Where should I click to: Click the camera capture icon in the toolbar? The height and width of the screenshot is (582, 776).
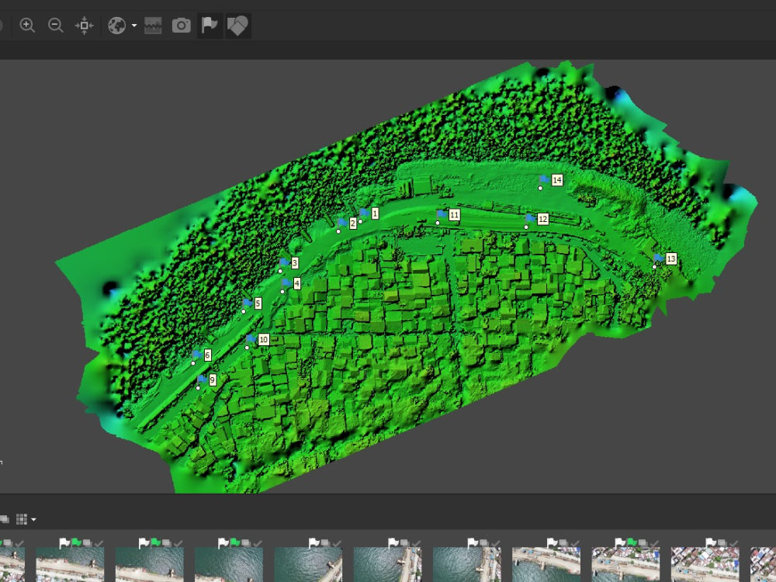click(182, 24)
